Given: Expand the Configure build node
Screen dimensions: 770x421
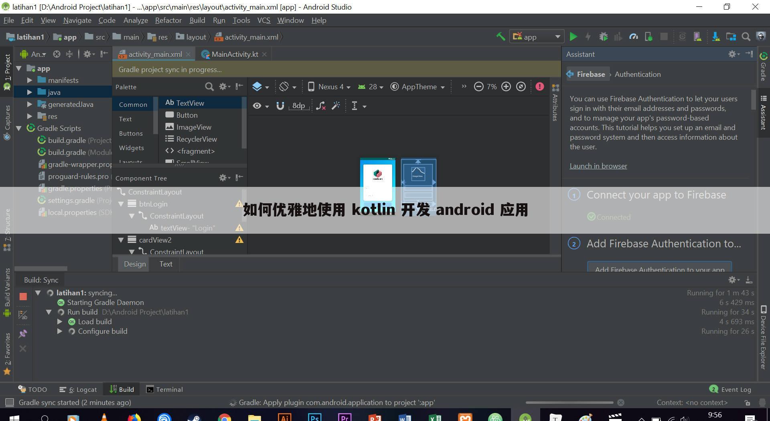Looking at the screenshot, I should click(x=60, y=331).
